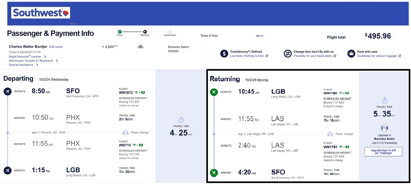The height and width of the screenshot is (184, 411).
Task: Expand Rapid Rewards number chevron
Action: [45, 57]
